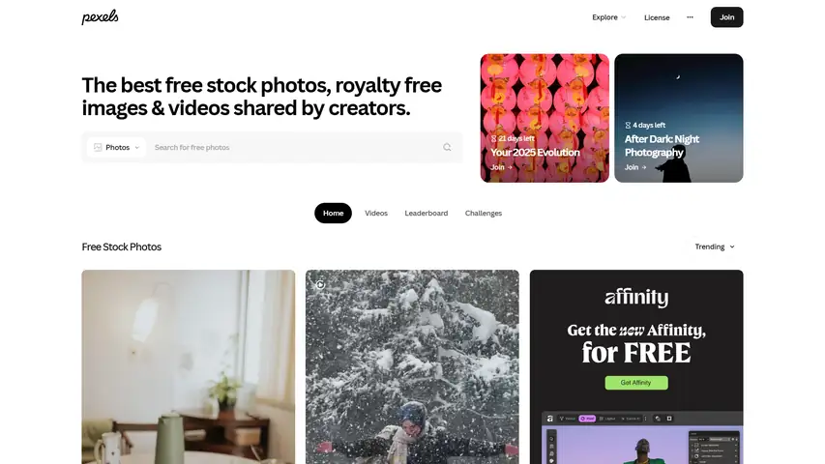Expand the Explore dropdown
825x464 pixels.
[608, 17]
